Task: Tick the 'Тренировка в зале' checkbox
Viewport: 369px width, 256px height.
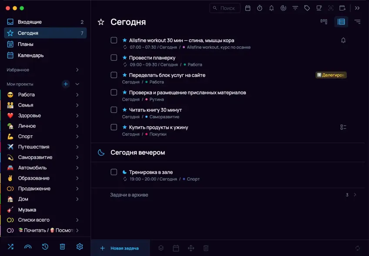Action: point(114,172)
